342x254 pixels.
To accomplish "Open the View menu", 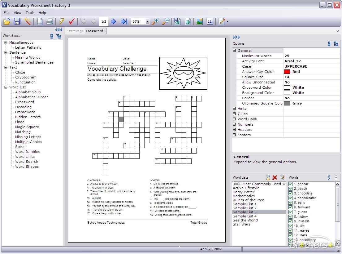I will (x=18, y=13).
